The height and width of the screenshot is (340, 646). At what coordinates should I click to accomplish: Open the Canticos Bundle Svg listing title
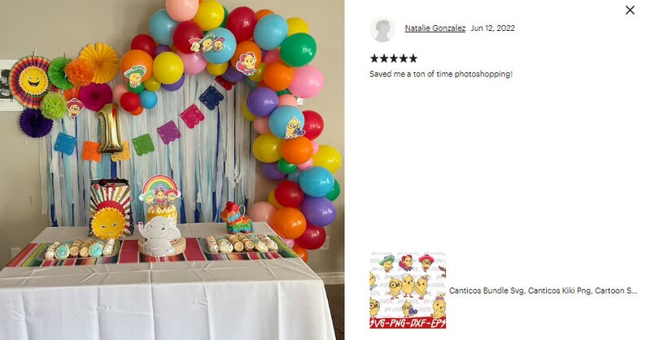(543, 291)
